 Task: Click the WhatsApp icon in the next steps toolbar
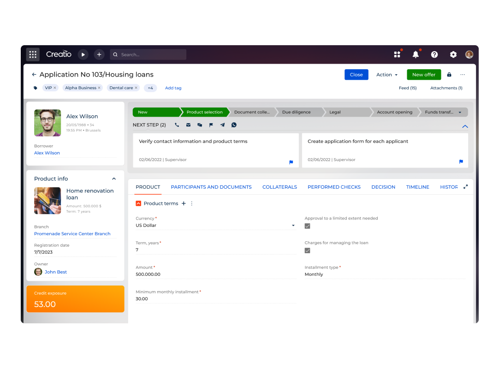[234, 125]
